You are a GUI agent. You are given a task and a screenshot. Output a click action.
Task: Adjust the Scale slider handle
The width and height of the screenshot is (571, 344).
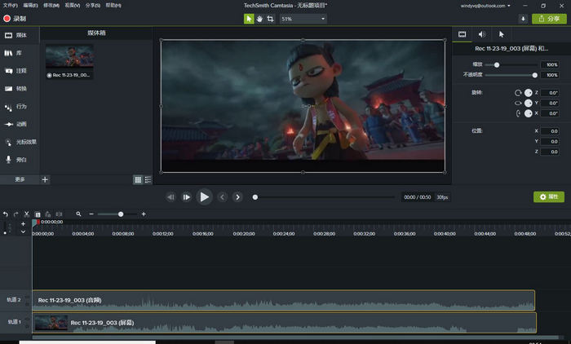(x=497, y=64)
